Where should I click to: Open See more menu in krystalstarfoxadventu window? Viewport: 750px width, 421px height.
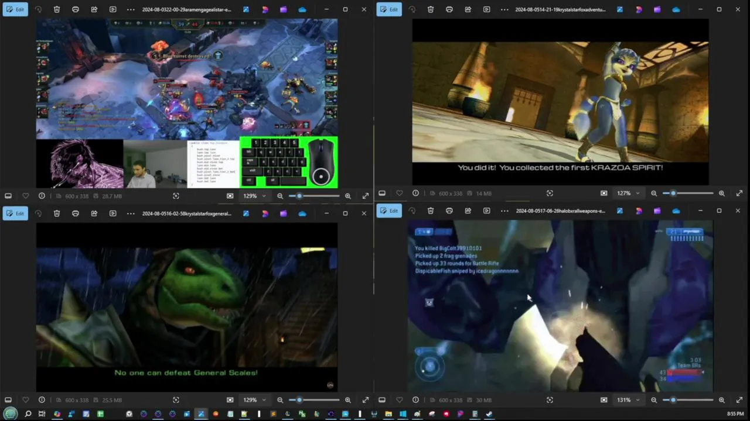(x=504, y=9)
